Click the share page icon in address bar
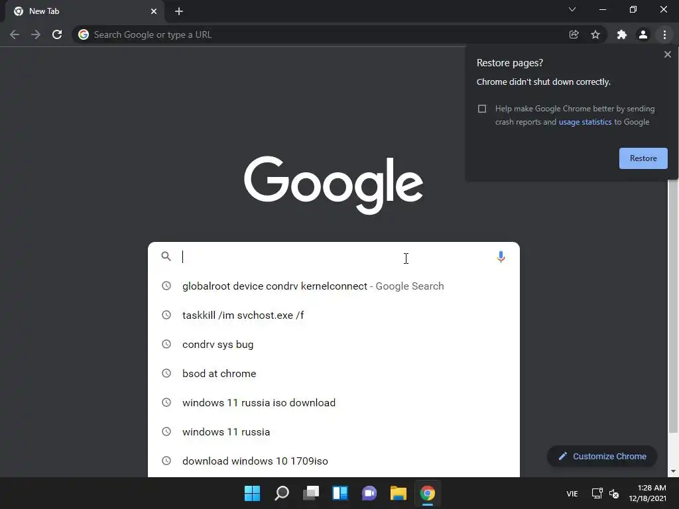 pyautogui.click(x=574, y=34)
